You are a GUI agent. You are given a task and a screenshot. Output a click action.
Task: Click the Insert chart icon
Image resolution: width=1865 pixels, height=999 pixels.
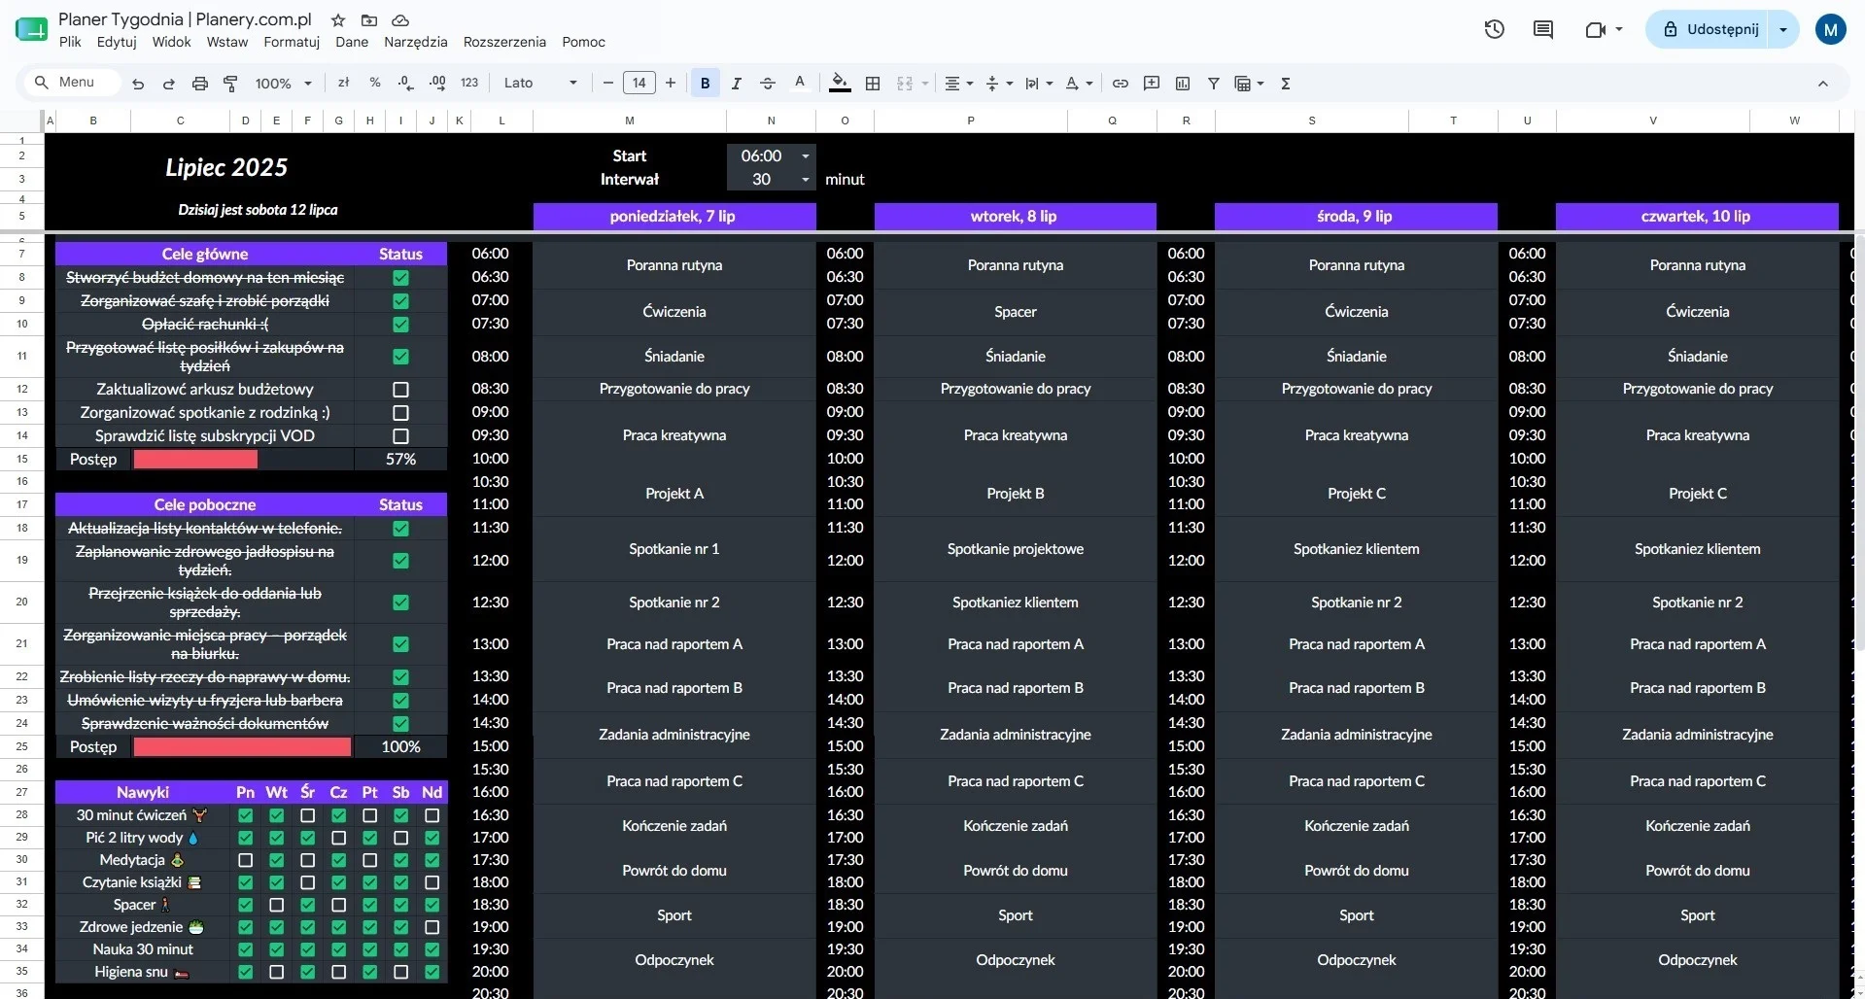1183,84
